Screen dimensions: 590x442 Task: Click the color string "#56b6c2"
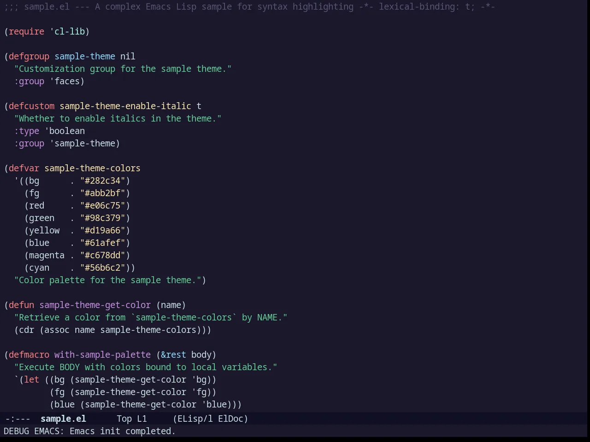[x=103, y=268]
